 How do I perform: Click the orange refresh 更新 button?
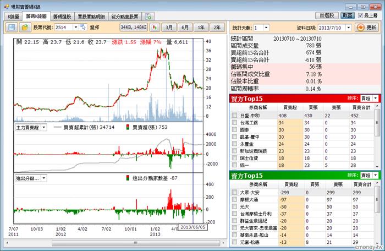[367, 28]
